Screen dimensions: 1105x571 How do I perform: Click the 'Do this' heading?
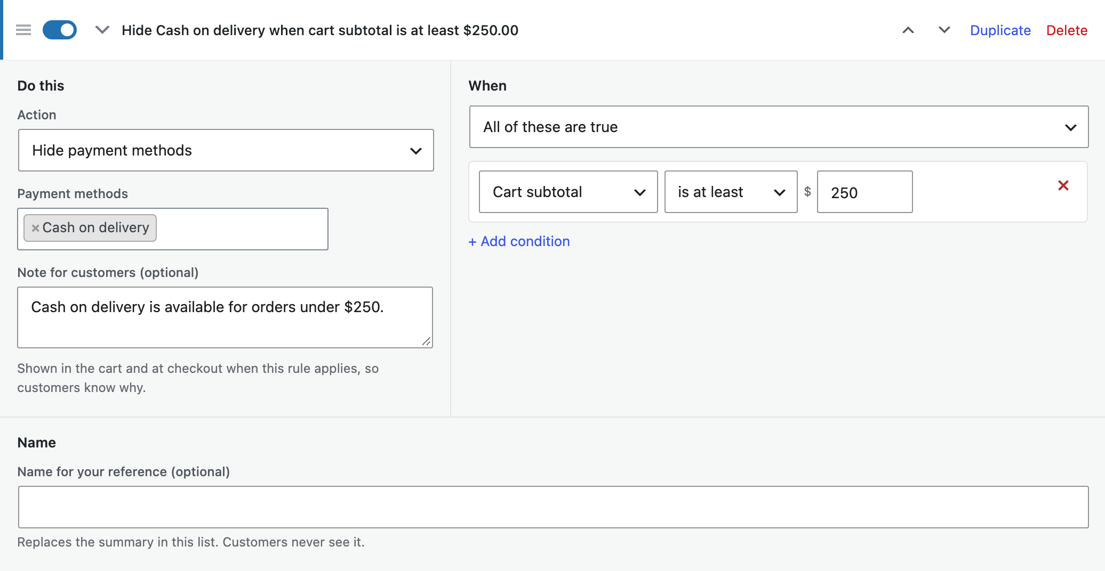(41, 86)
